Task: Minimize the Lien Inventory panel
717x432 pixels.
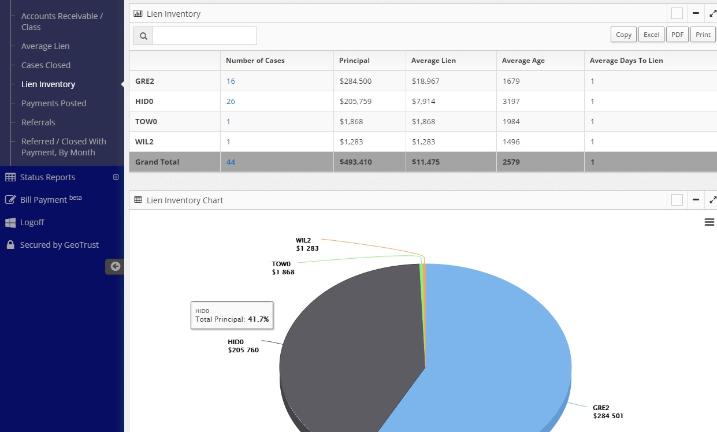Action: (696, 13)
